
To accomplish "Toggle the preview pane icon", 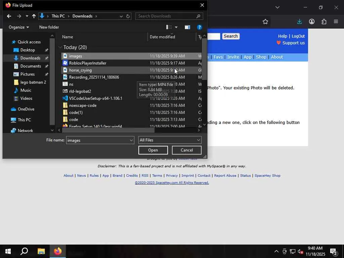I will pyautogui.click(x=187, y=27).
